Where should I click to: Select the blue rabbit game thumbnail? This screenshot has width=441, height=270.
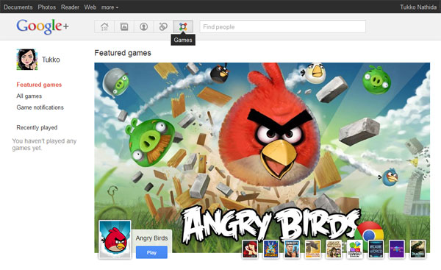click(270, 249)
